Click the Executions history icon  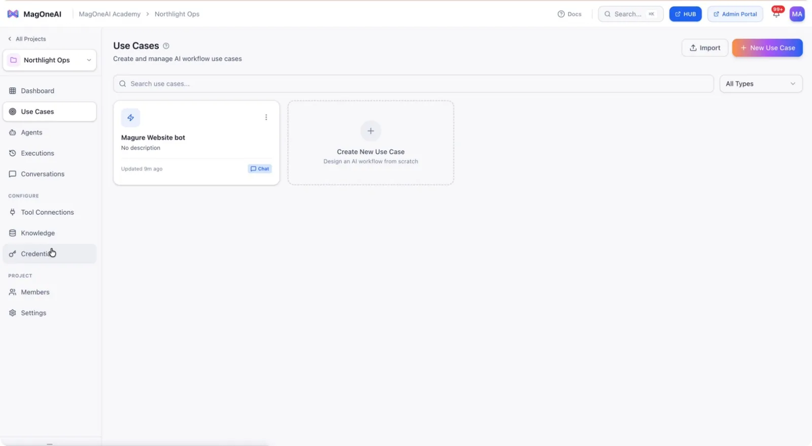tap(13, 153)
